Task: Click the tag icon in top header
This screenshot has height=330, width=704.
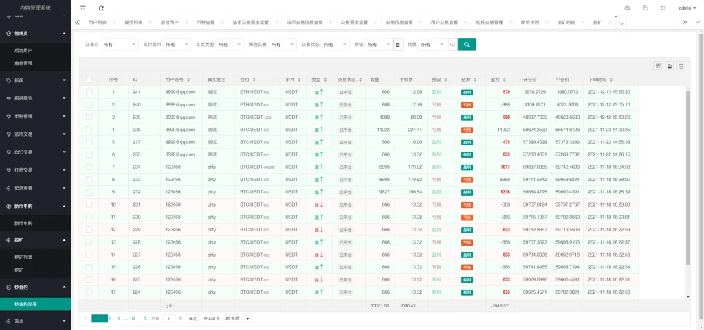Action: [x=645, y=8]
